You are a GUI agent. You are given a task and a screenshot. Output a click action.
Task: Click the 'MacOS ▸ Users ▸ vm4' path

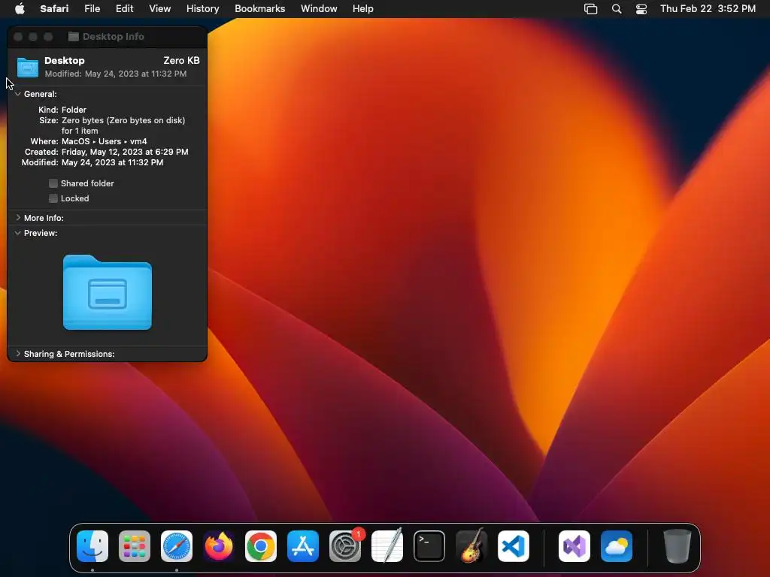click(104, 141)
